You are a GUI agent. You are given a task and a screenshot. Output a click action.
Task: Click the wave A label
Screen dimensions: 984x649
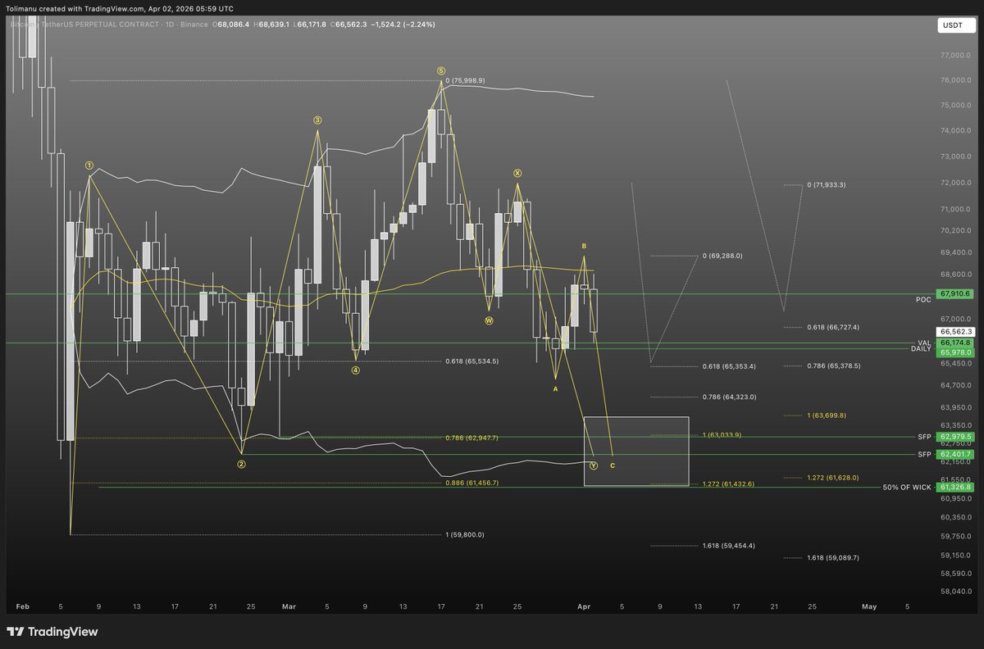555,388
